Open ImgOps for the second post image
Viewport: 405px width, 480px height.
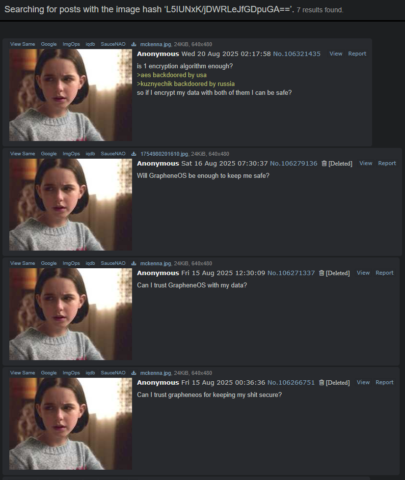(71, 154)
